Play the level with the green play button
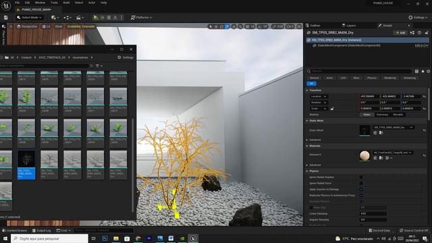The width and height of the screenshot is (432, 243). (95, 18)
